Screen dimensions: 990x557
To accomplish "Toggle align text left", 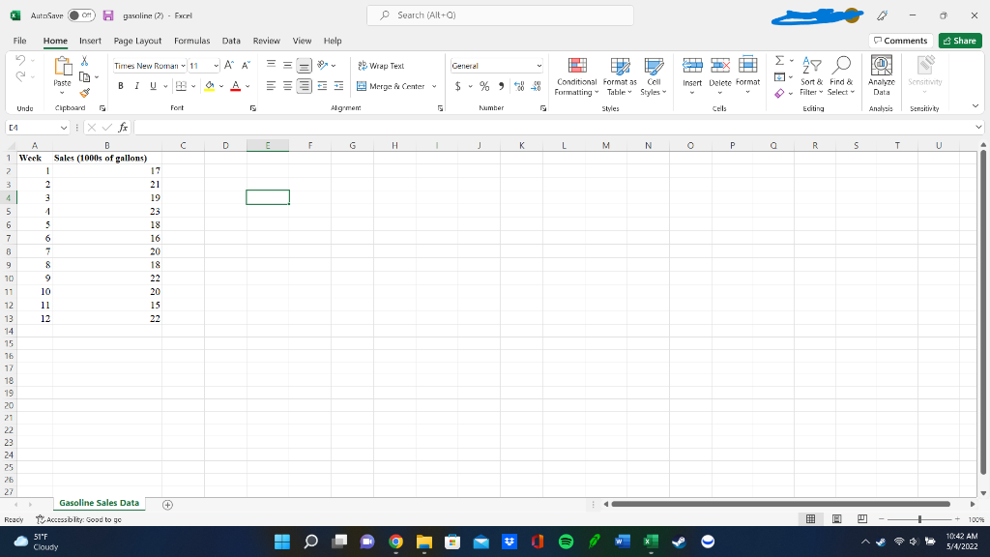I will (271, 86).
